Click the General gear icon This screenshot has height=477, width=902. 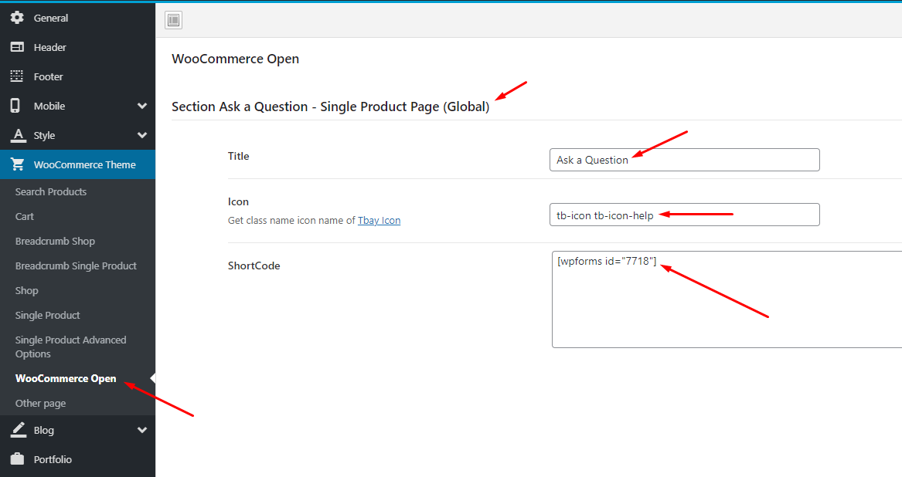[17, 18]
